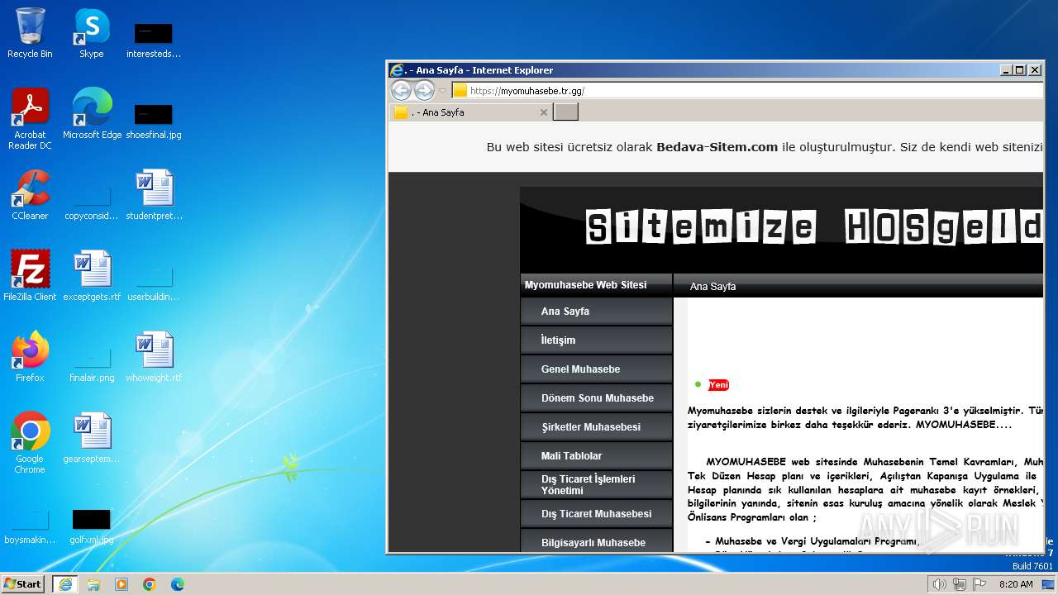Go back in Internet Explorer
Screen dimensions: 1058x595
tap(401, 91)
